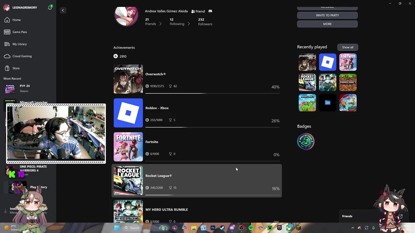Click Show all recently played
This screenshot has height=233, width=415.
(x=348, y=47)
